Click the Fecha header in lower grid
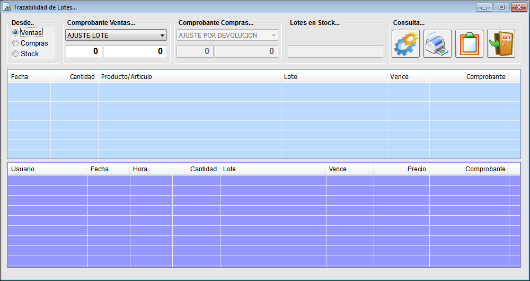This screenshot has height=281, width=530. click(x=109, y=169)
